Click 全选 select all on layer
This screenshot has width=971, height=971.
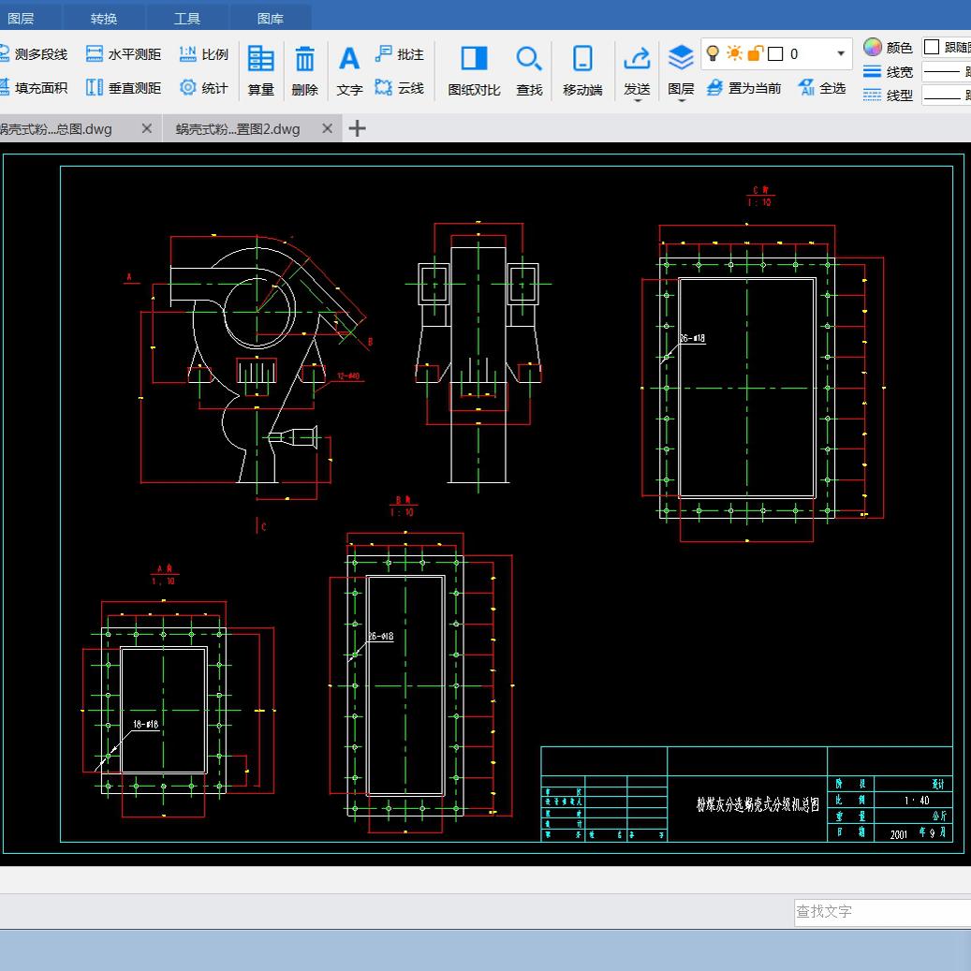822,88
